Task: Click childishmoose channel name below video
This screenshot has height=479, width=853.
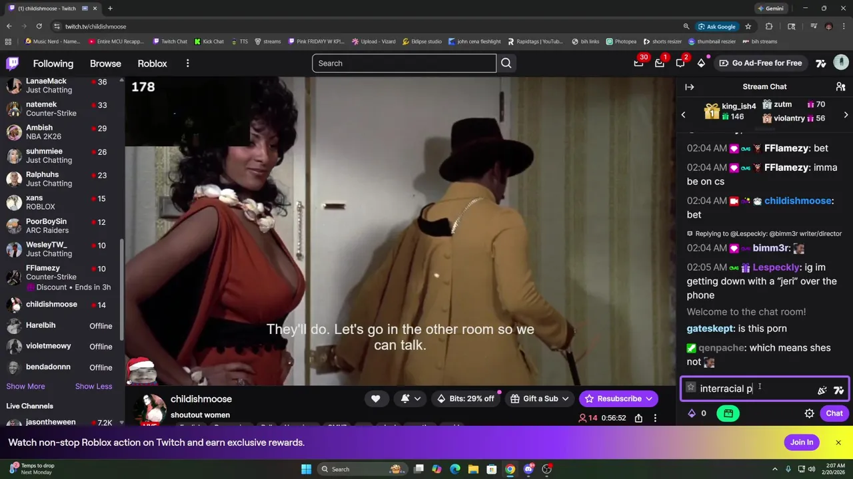Action: tap(201, 399)
